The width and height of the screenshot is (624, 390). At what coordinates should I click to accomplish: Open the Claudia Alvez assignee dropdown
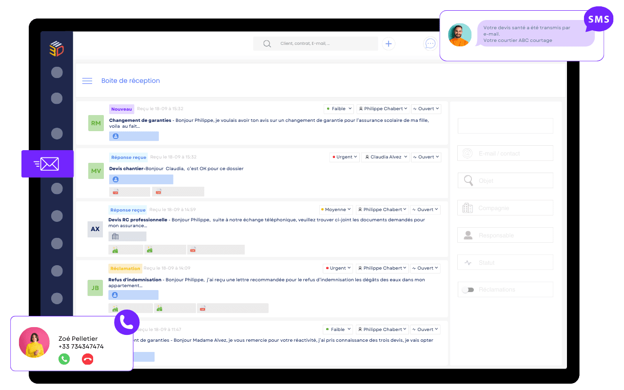tap(385, 157)
